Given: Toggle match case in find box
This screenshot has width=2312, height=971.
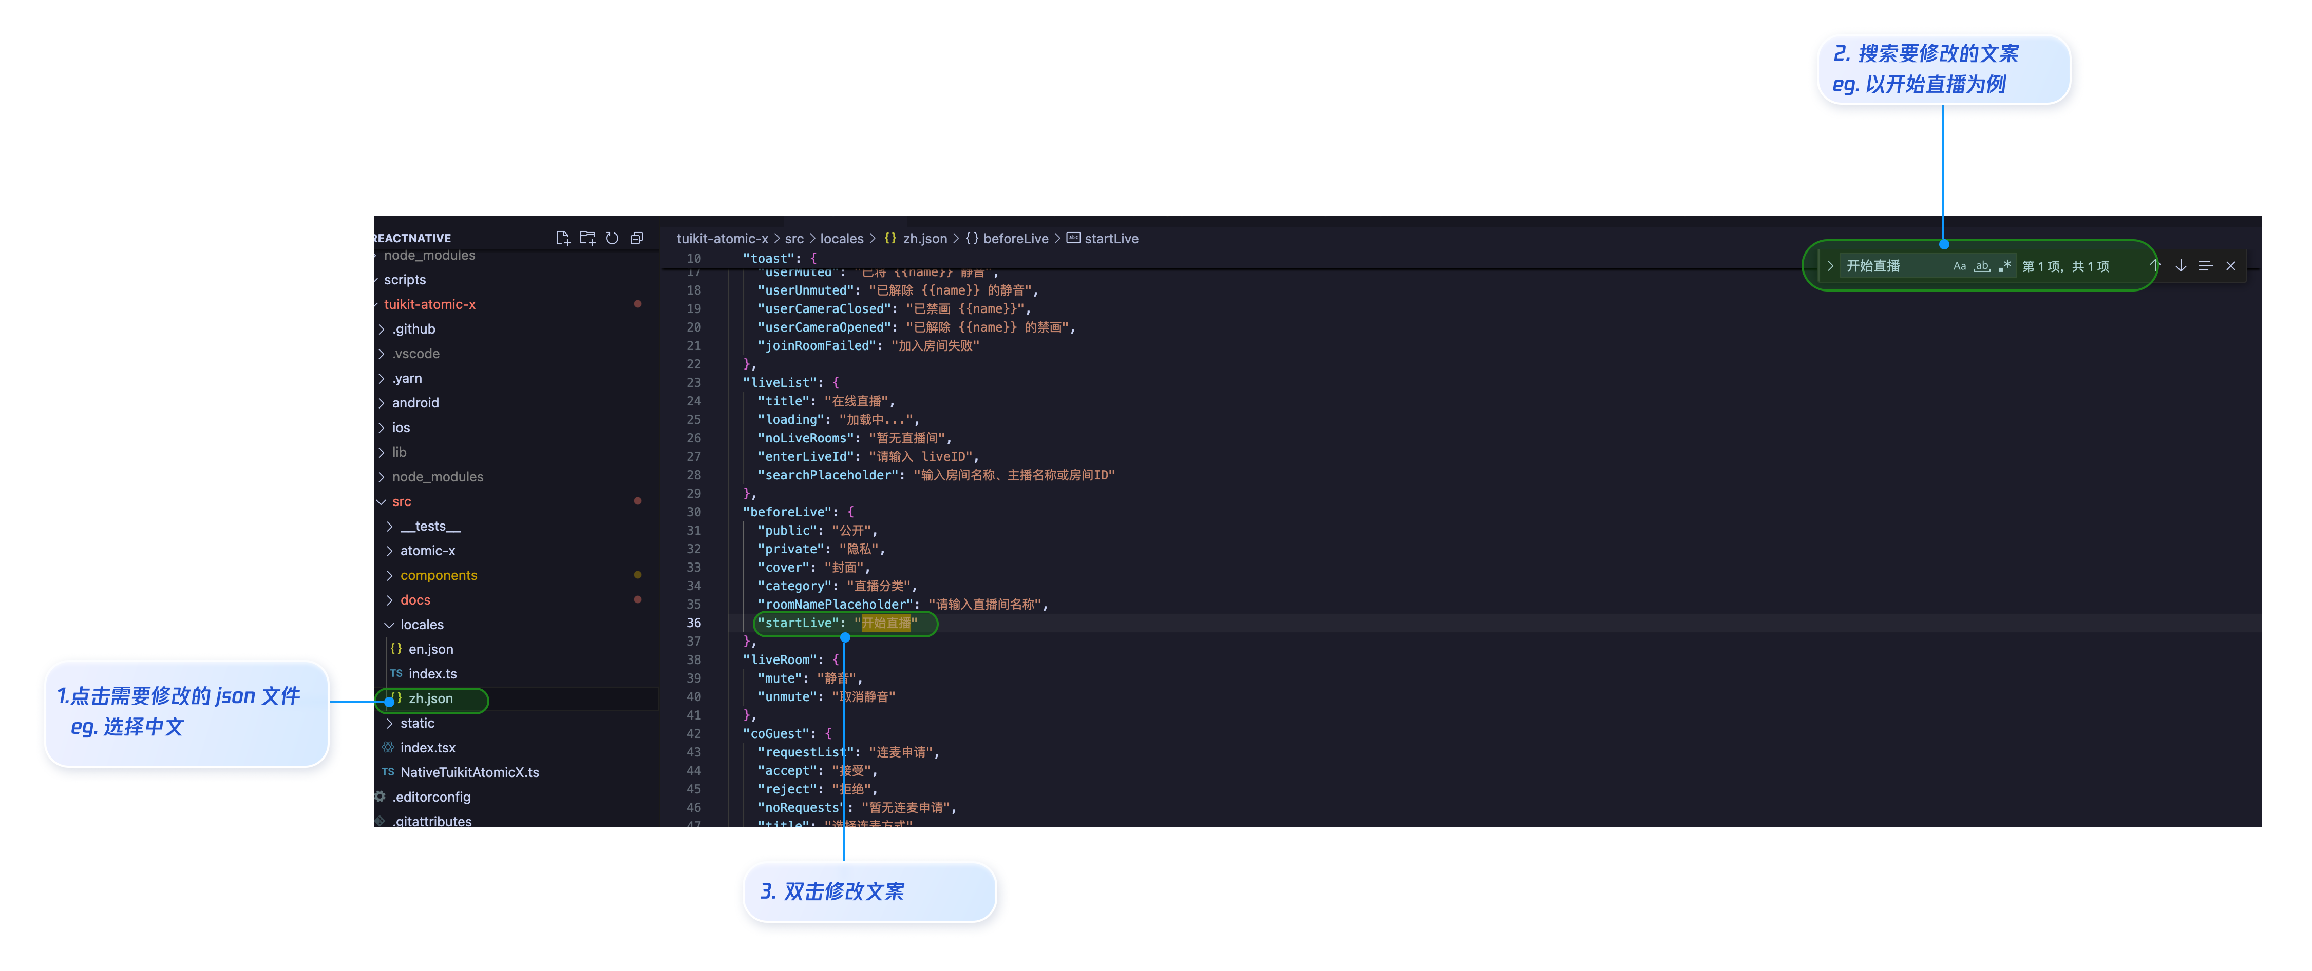Looking at the screenshot, I should tap(1959, 265).
